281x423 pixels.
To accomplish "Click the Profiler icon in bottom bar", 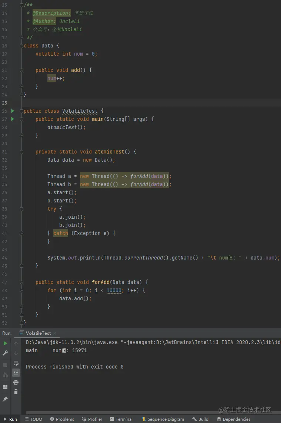I will click(x=84, y=419).
